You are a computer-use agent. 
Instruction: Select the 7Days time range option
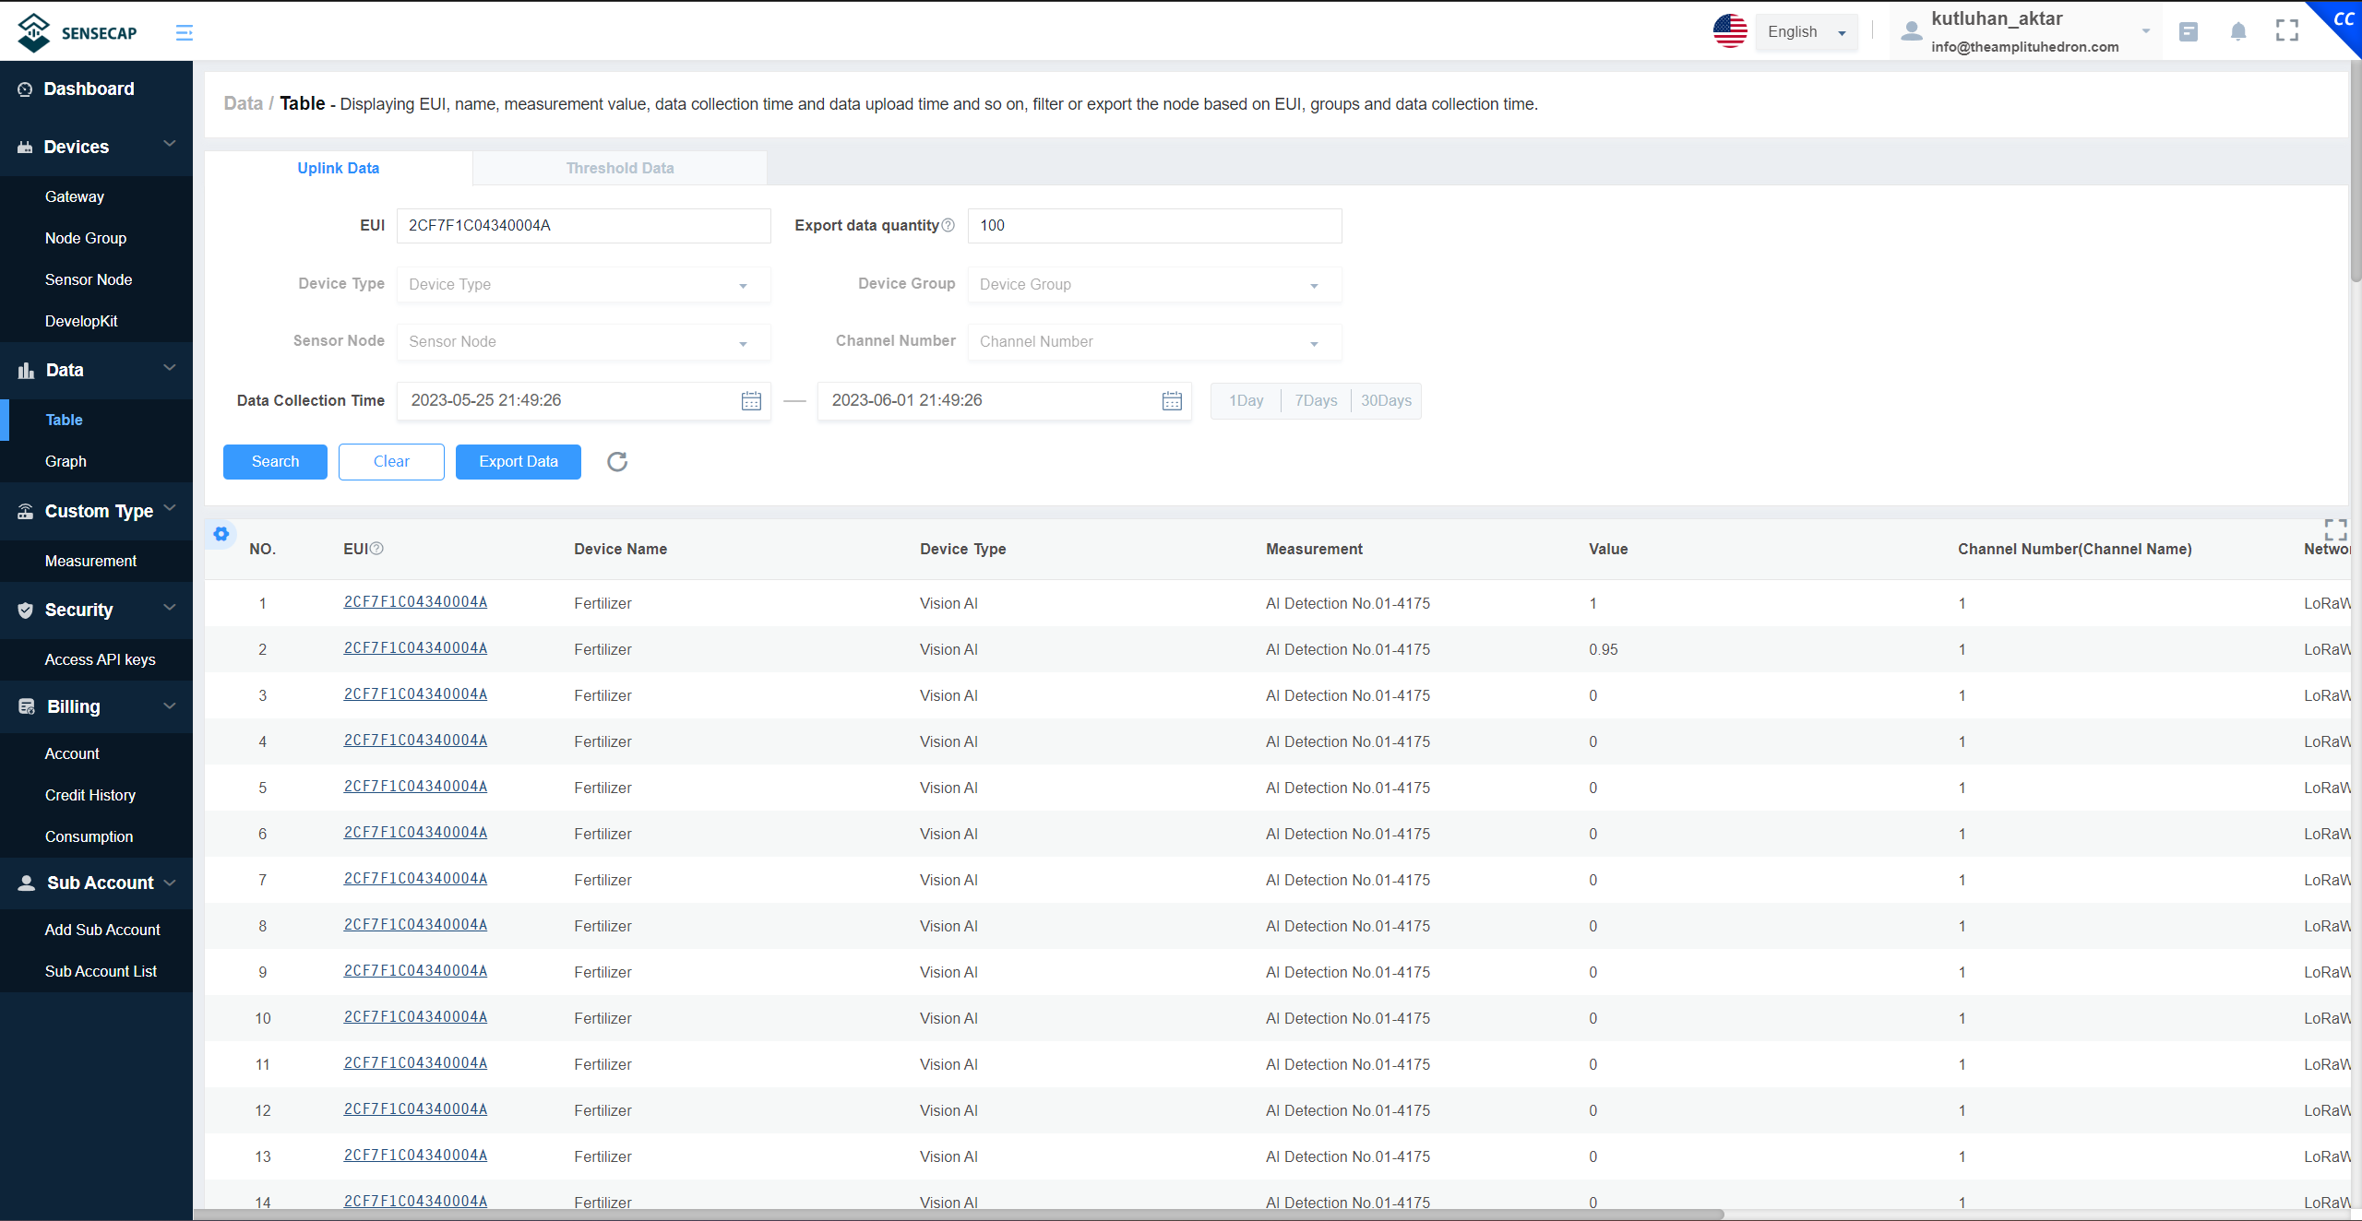[1316, 400]
